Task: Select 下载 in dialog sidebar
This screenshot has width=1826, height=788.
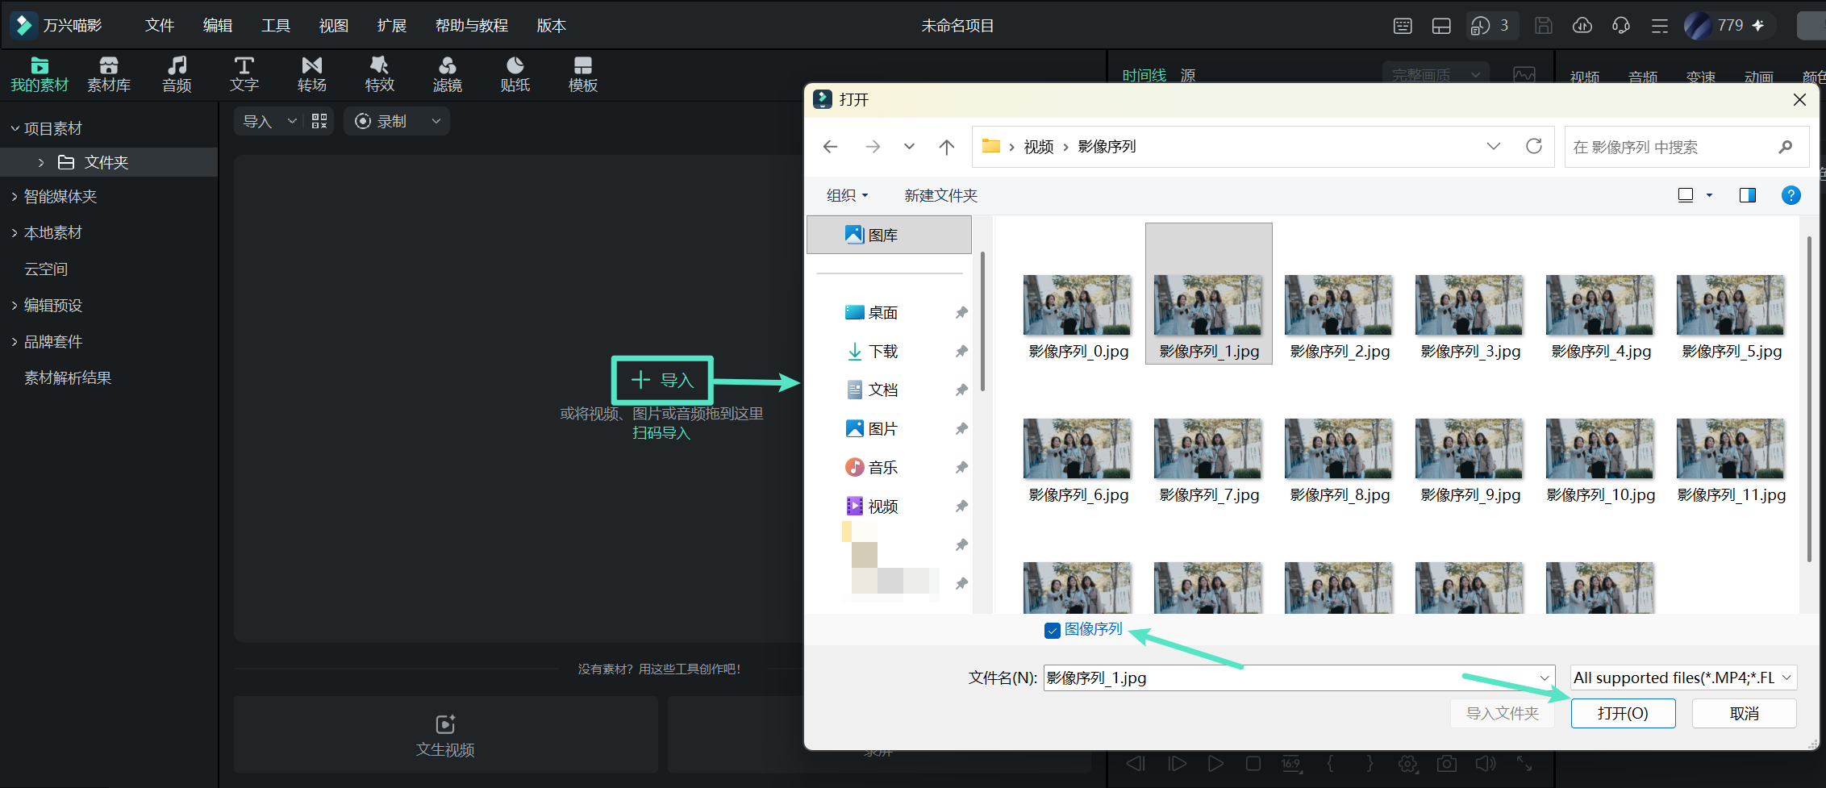Action: coord(883,351)
